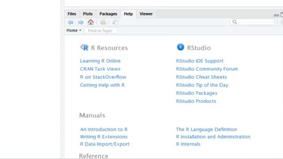Viewport: 283px width, 159px height.
Task: Switch to the Plots tab
Action: click(x=88, y=14)
